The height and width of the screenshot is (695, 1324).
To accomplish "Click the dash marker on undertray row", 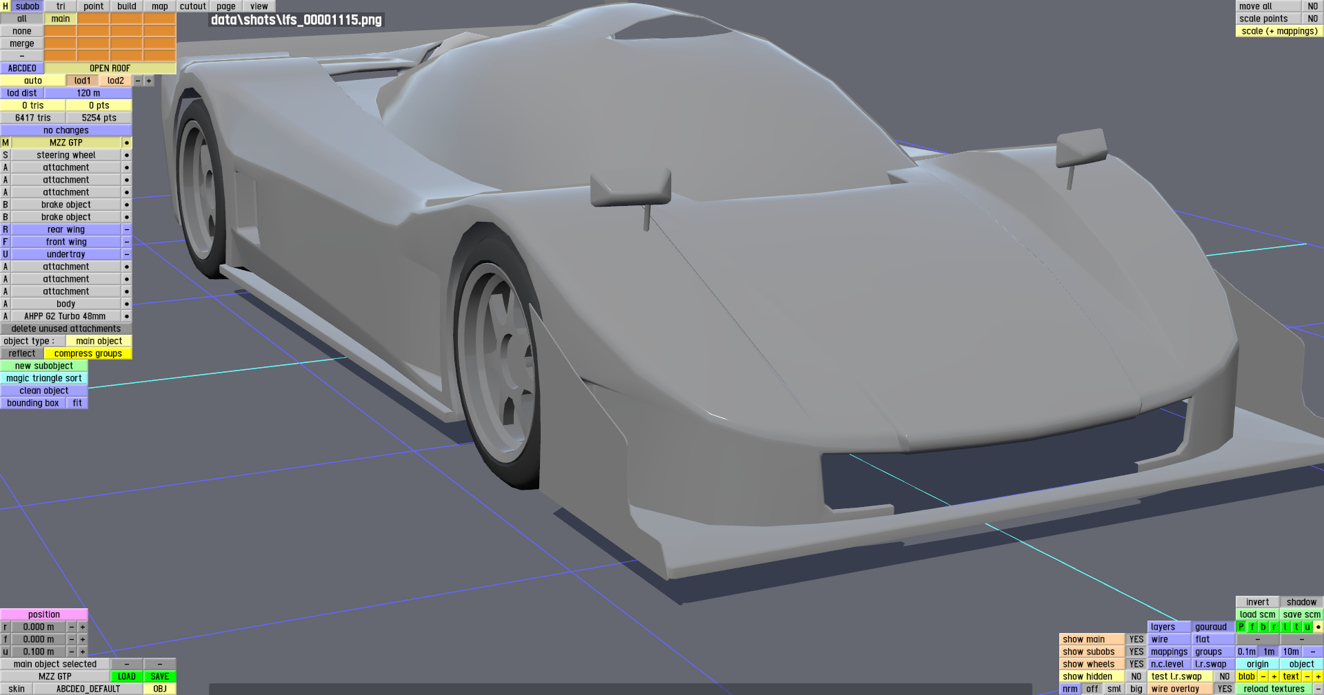I will (127, 254).
